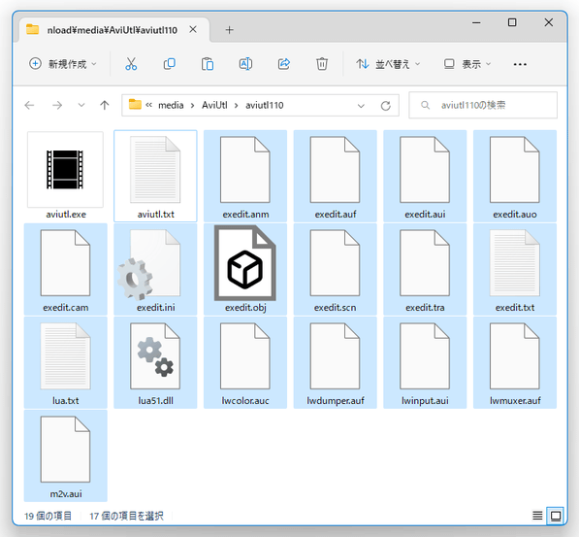This screenshot has height=537, width=579.
Task: Add a new Explorer tab
Action: pyautogui.click(x=229, y=30)
